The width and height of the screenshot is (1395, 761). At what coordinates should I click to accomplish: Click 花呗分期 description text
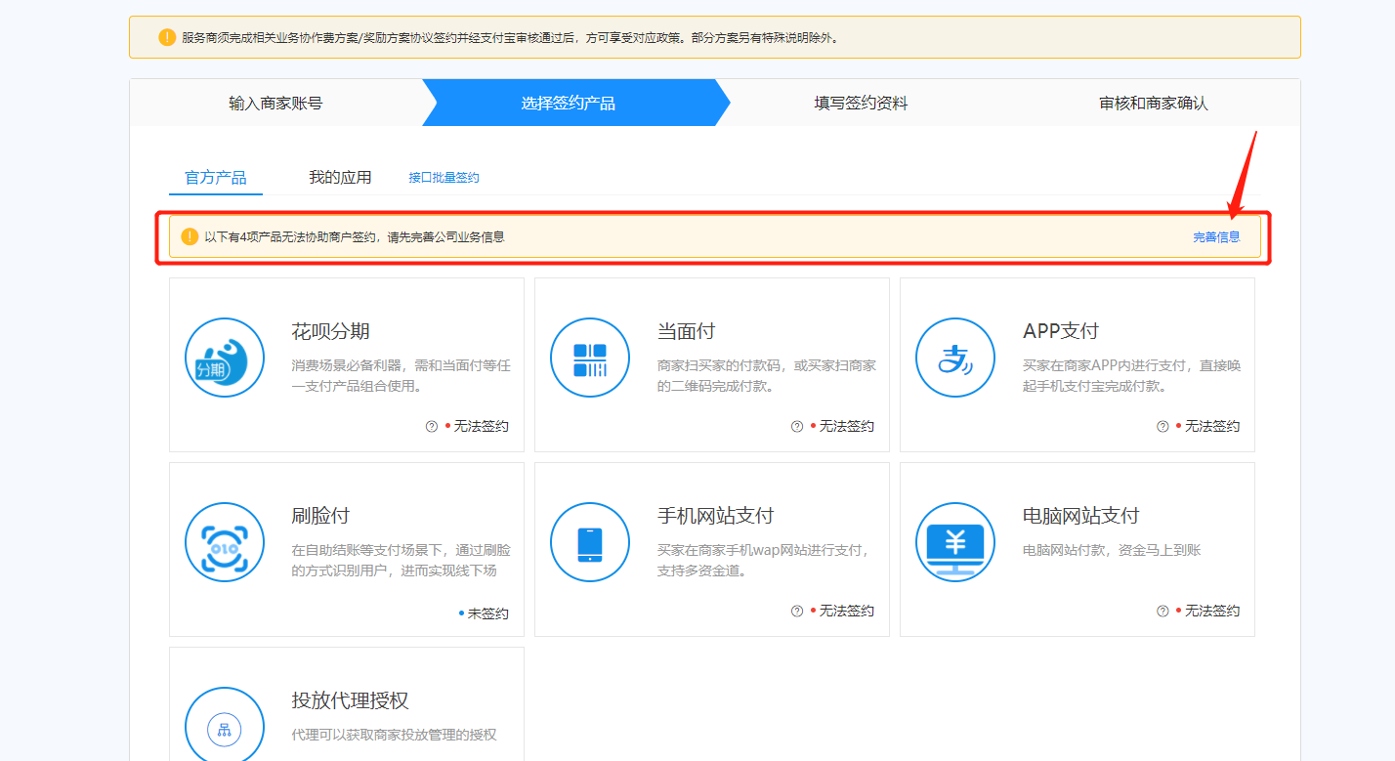tap(401, 376)
